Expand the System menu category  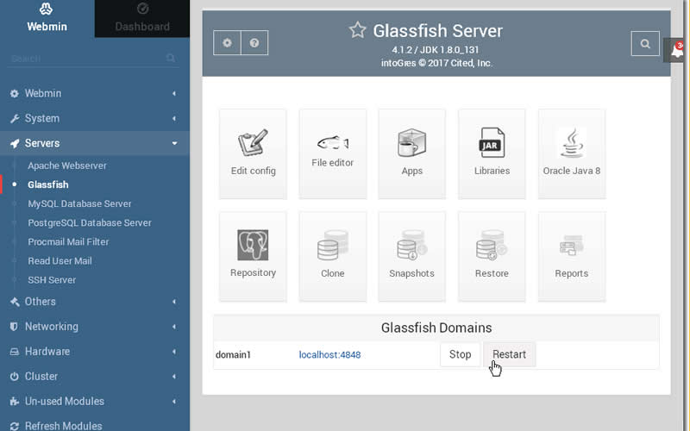(x=95, y=118)
